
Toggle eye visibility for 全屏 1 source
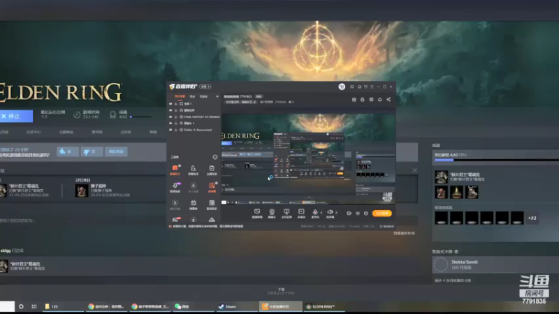tap(170, 103)
